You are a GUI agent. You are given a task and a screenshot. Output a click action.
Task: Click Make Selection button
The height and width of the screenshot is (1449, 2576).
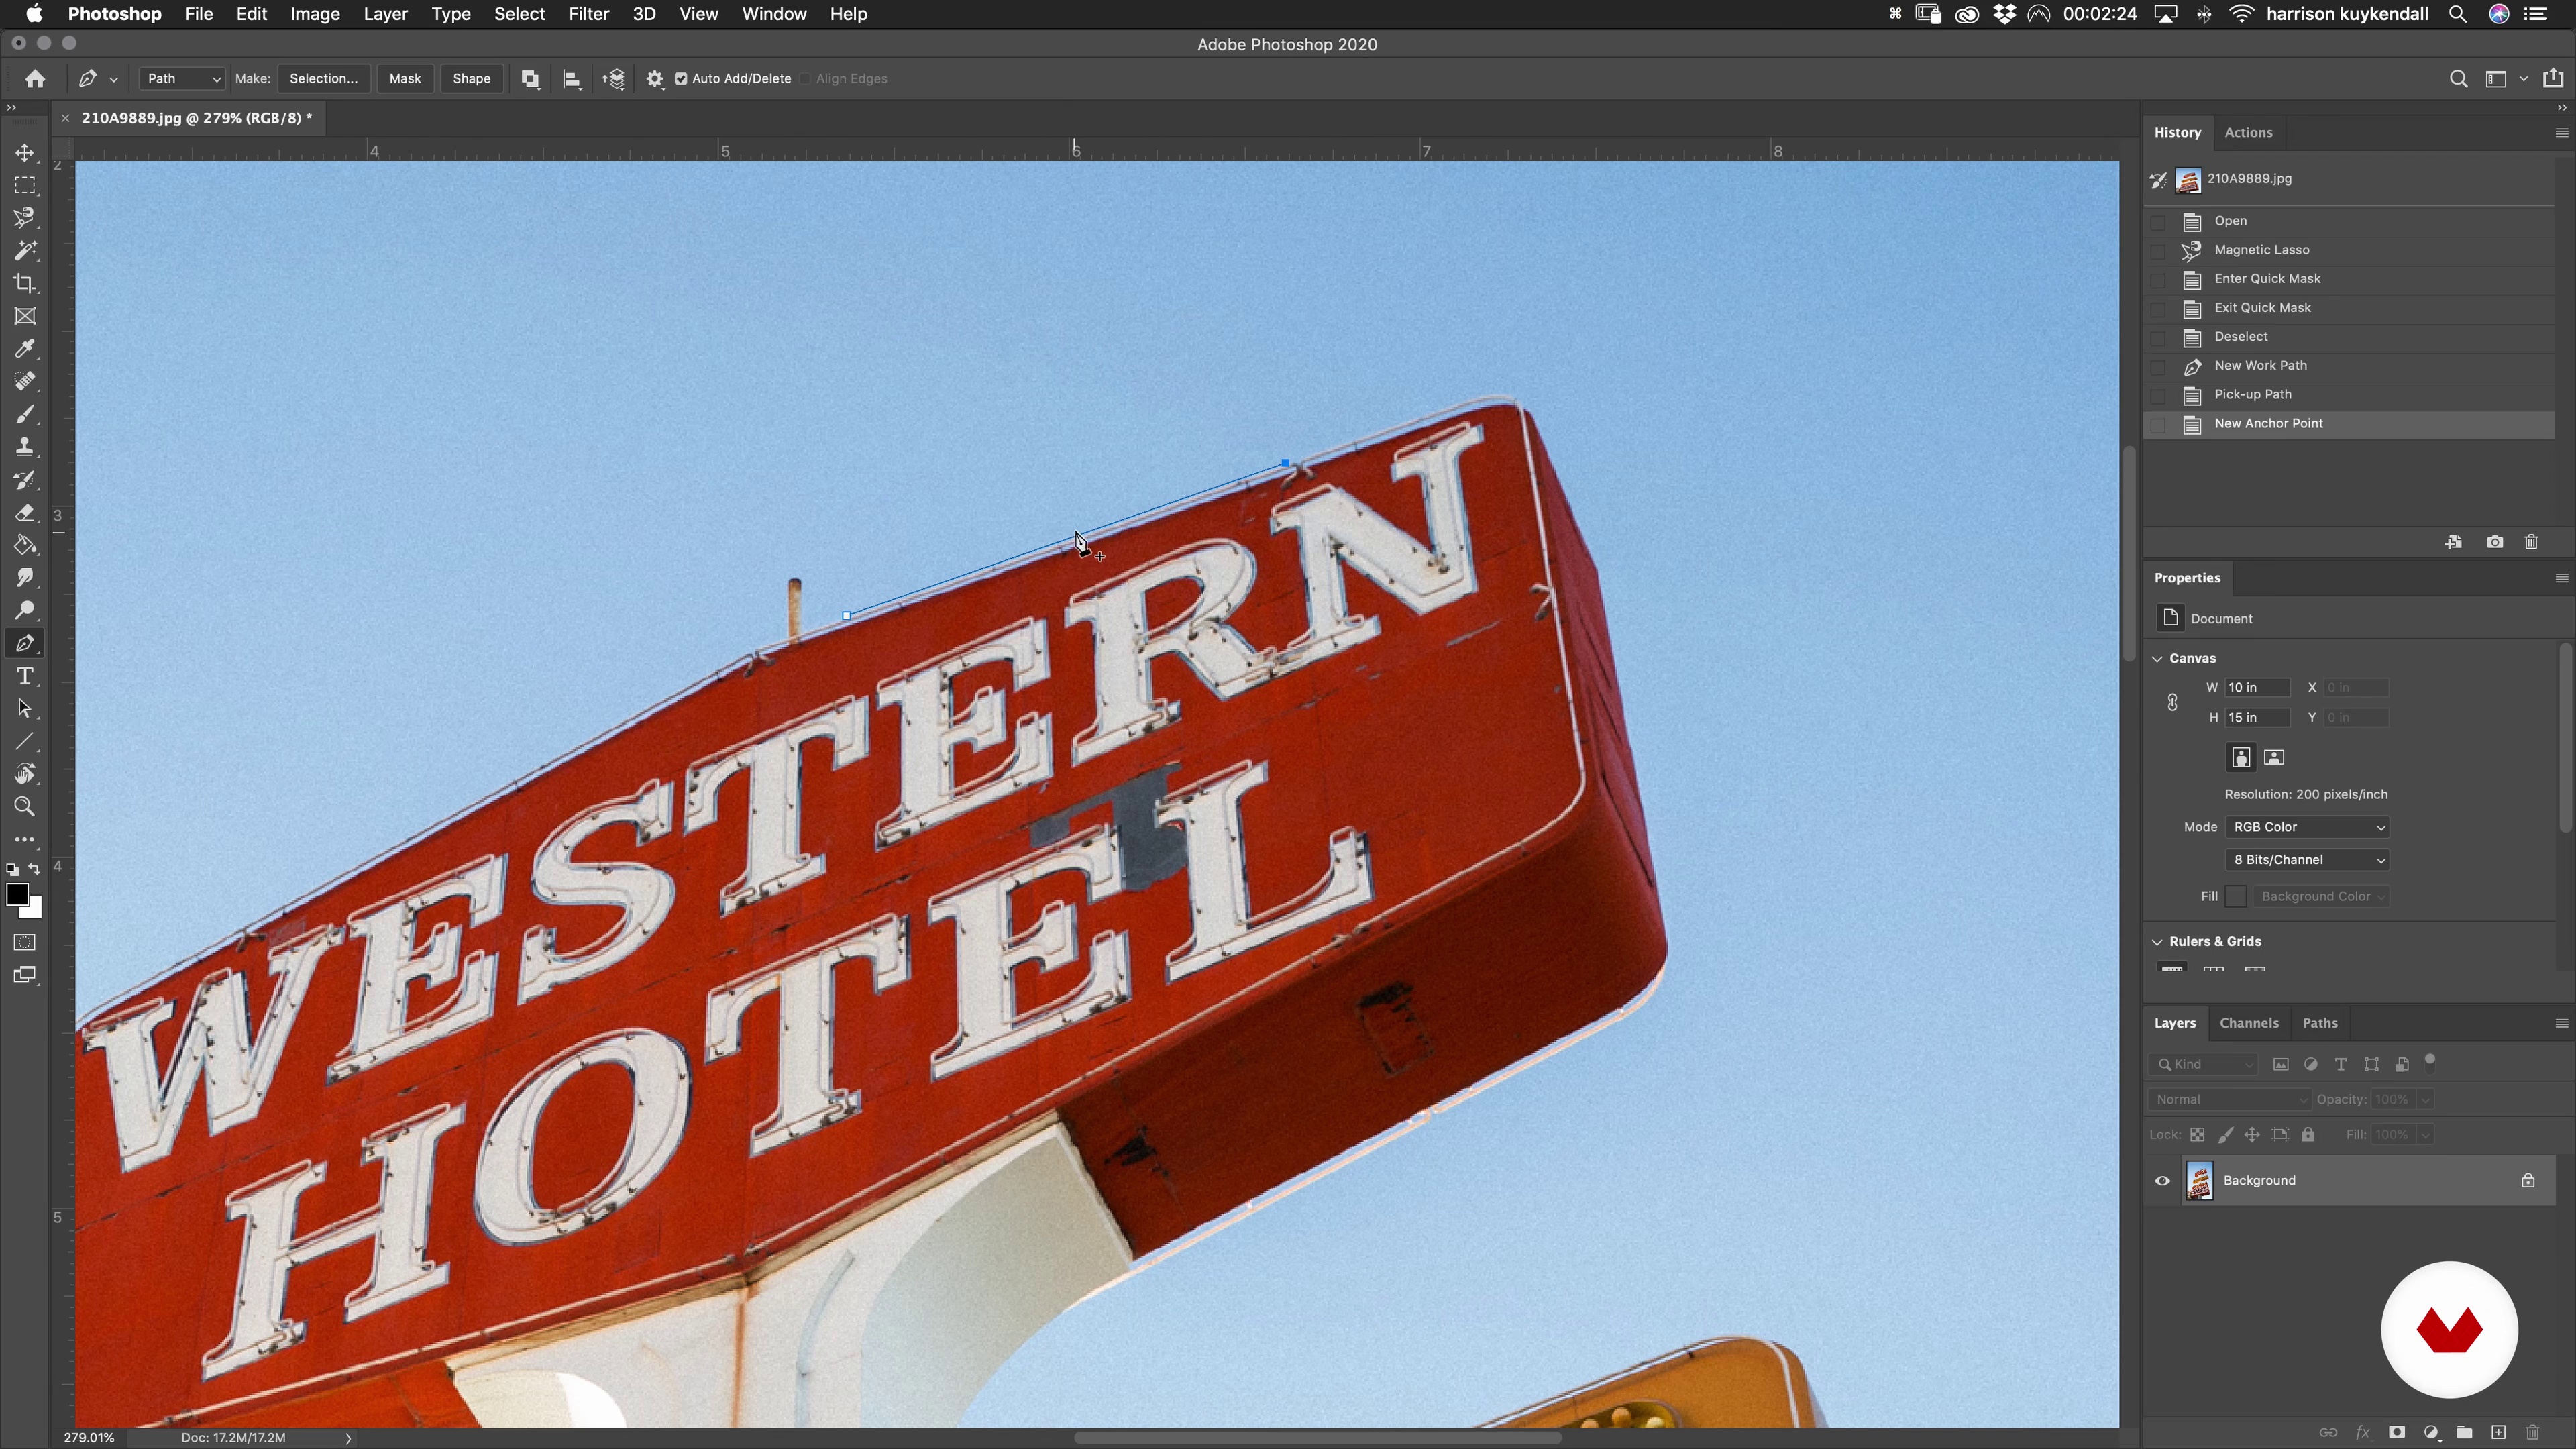(x=323, y=79)
